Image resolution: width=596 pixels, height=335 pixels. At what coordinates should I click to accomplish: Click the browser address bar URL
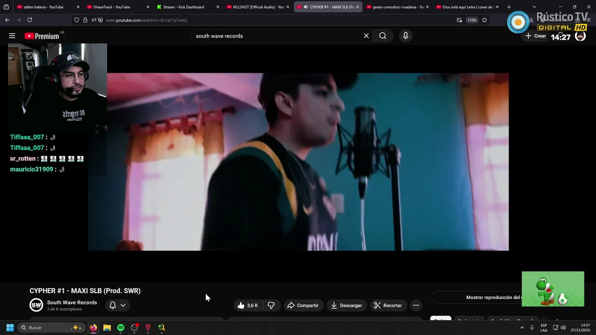coord(146,20)
